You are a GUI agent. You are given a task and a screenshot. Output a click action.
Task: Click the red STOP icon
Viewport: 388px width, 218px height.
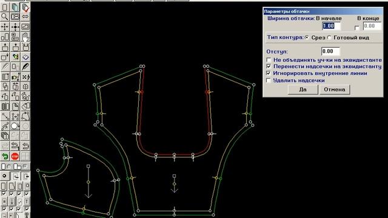click(15, 156)
